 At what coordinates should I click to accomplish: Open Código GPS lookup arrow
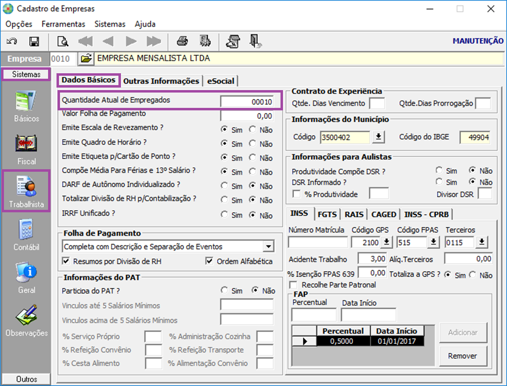387,242
